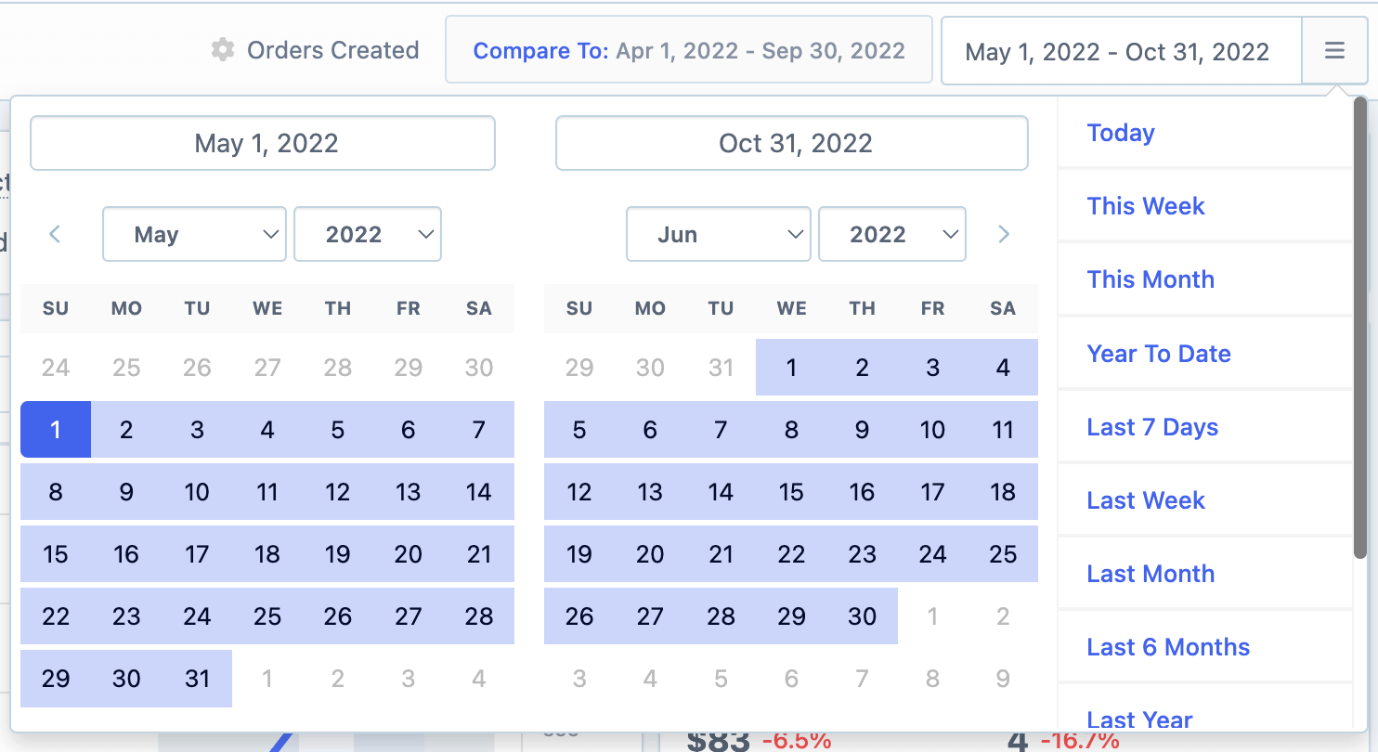Viewport: 1378px width, 752px height.
Task: Choose Year To Date range
Action: [1158, 354]
